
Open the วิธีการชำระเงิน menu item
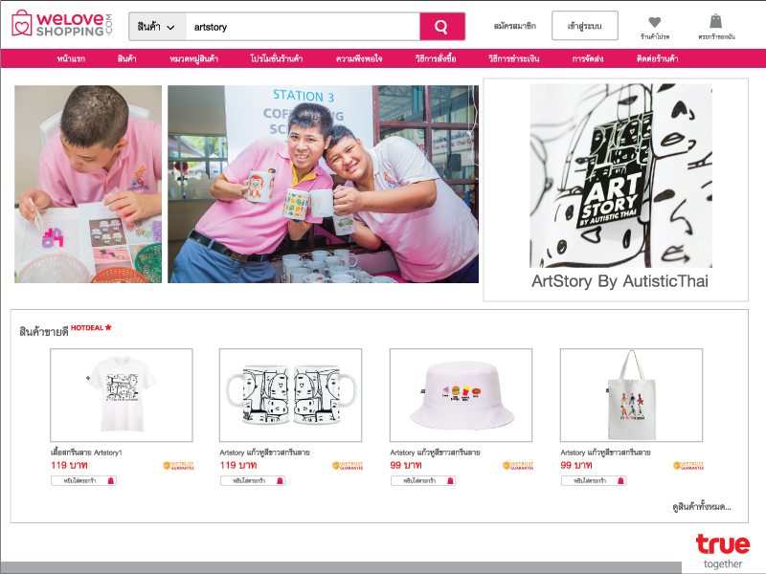513,58
